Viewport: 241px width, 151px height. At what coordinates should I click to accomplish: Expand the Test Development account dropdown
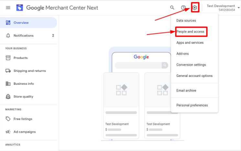238,8
